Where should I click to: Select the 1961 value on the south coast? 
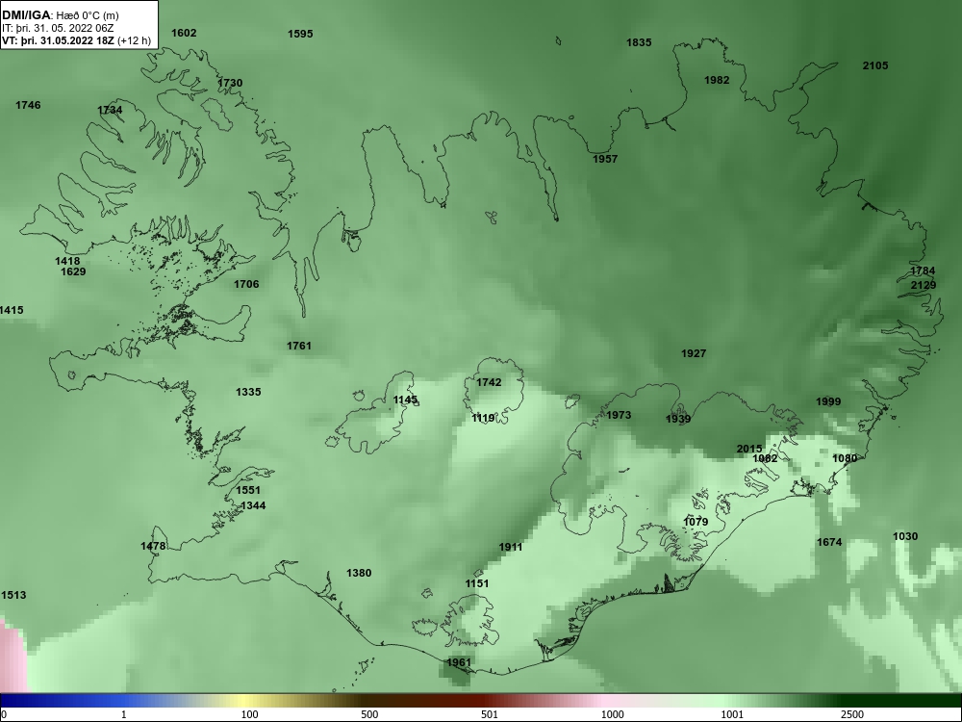(x=459, y=662)
